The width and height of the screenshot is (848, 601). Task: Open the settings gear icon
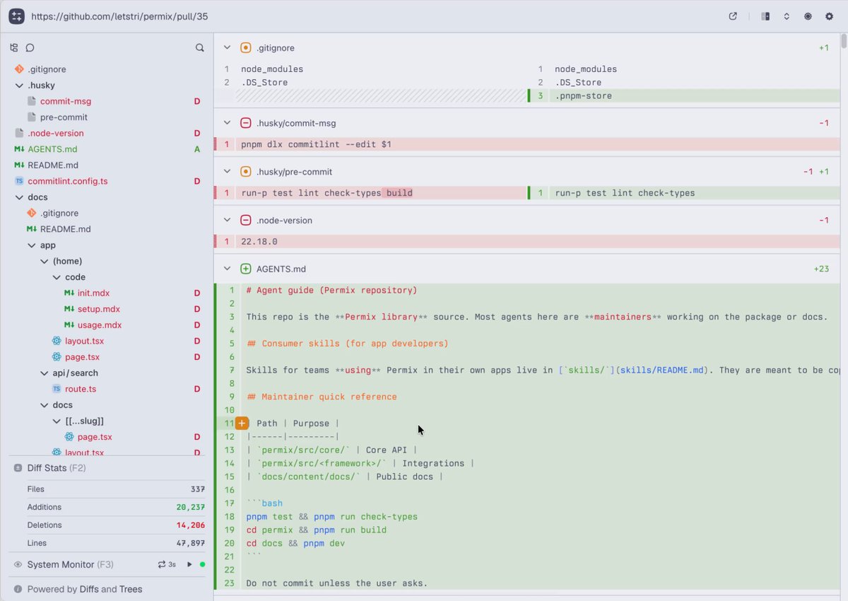click(x=830, y=16)
